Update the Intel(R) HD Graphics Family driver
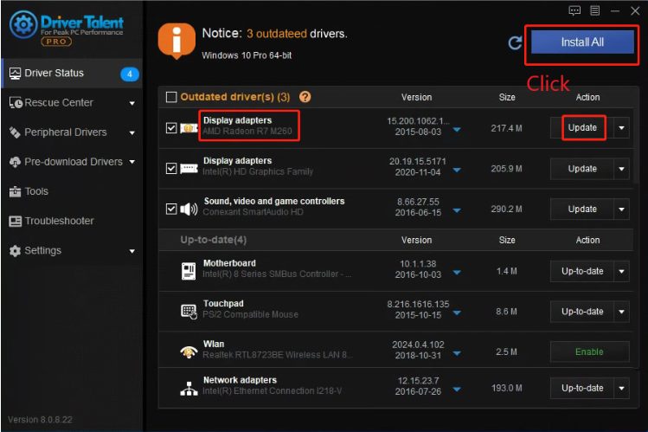Image resolution: width=648 pixels, height=432 pixels. pos(582,169)
